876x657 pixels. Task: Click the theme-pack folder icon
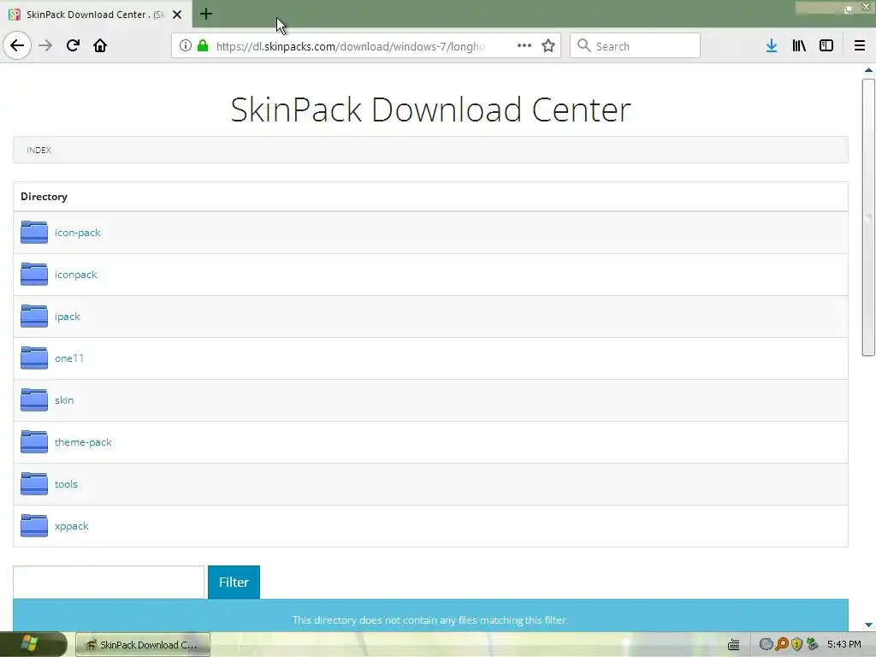point(34,442)
